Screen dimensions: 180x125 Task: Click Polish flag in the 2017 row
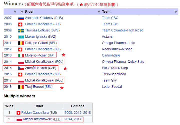[x=21, y=81]
